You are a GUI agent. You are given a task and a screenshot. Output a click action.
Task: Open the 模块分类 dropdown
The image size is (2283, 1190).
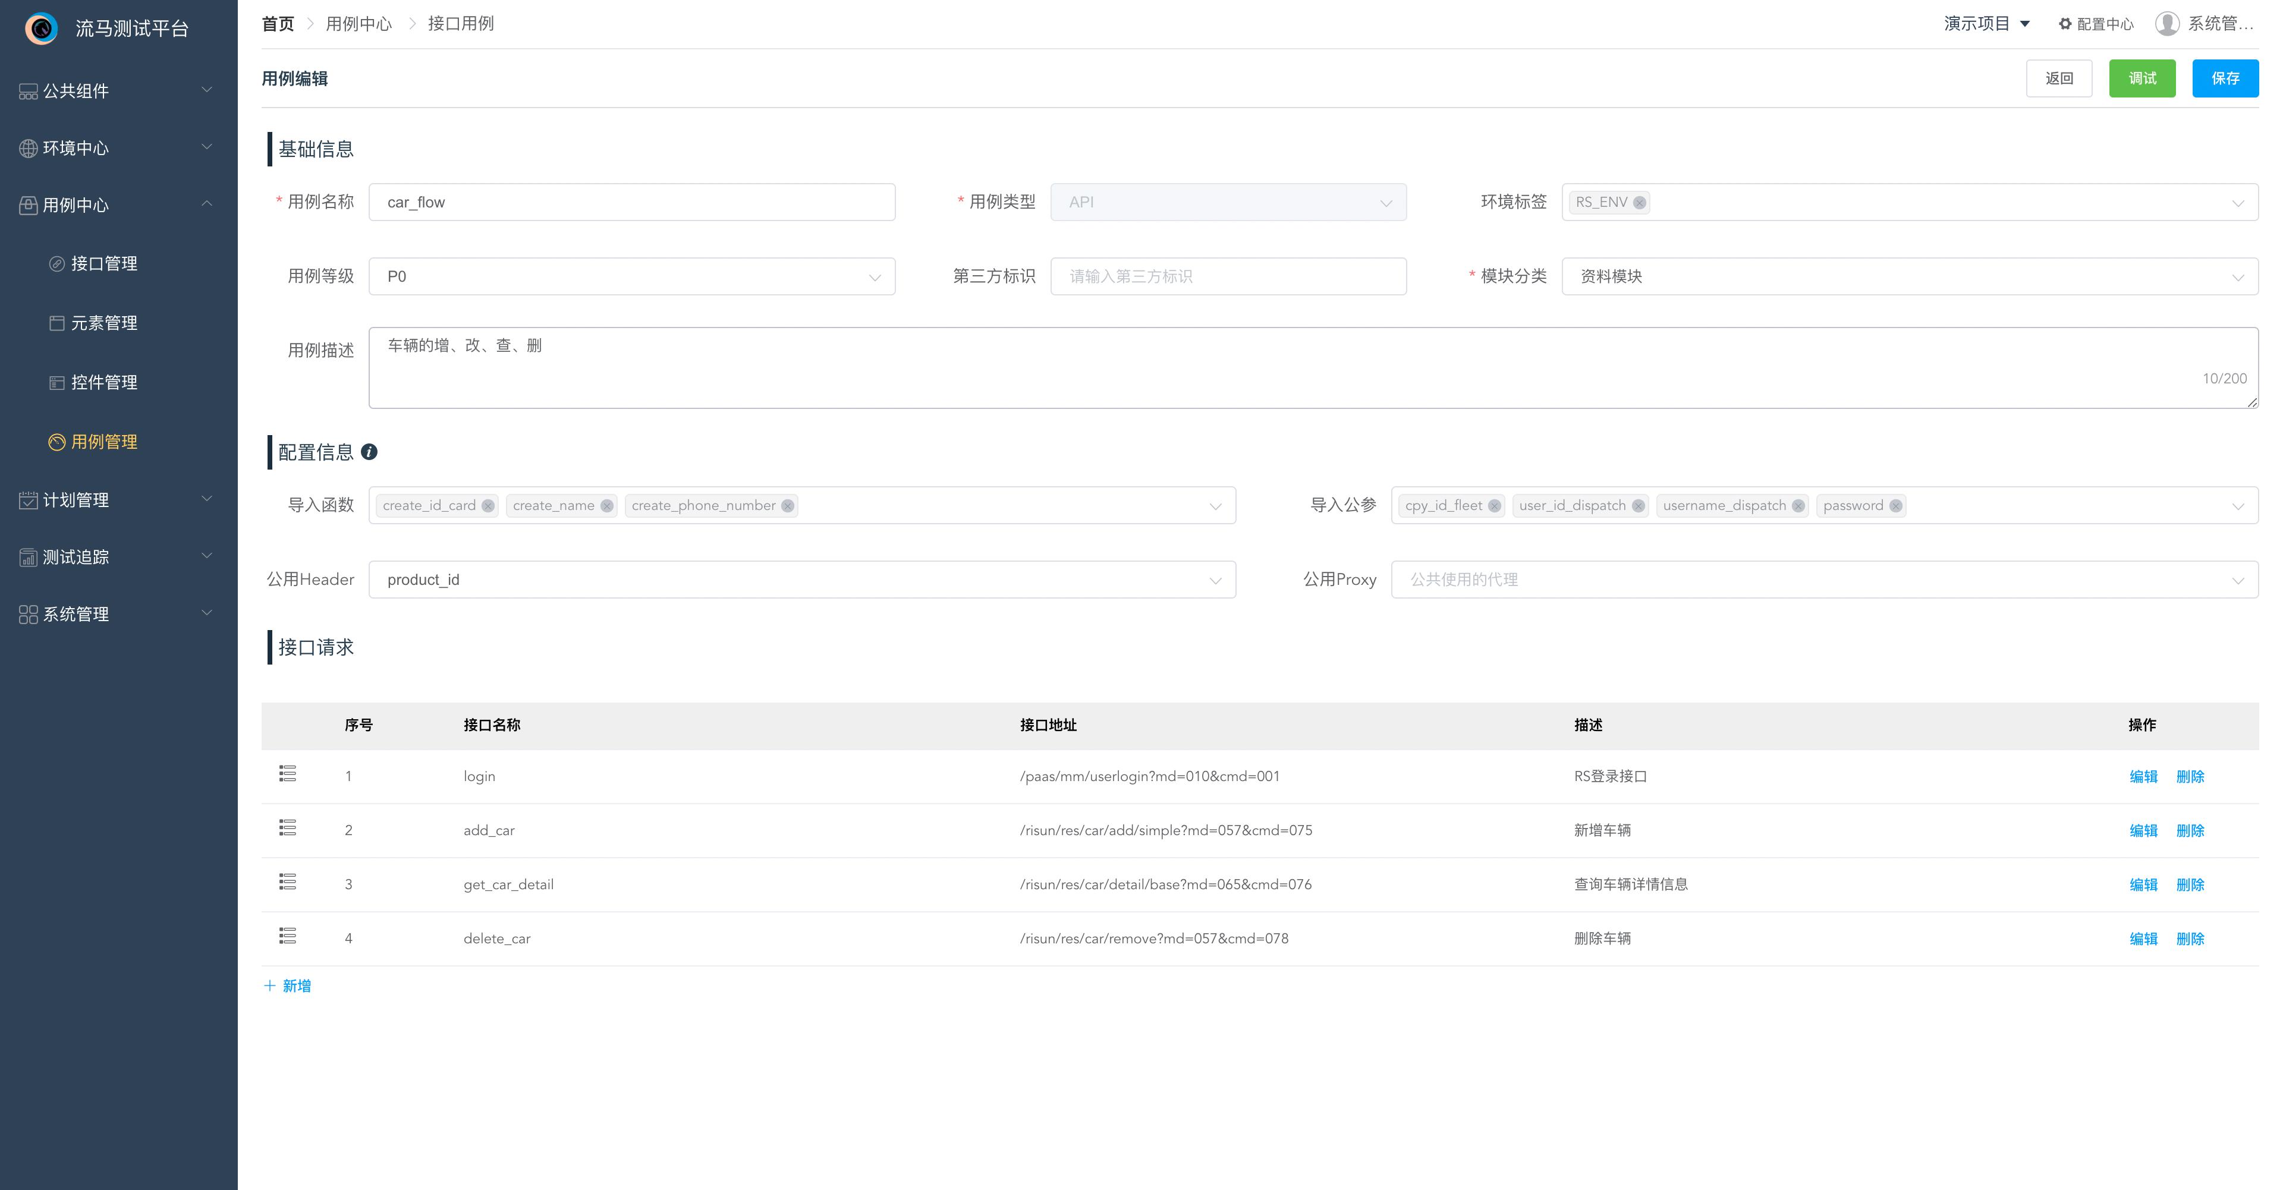tap(1909, 276)
